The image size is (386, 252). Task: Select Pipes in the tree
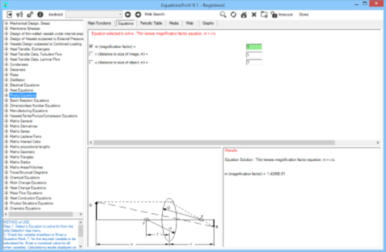click(x=14, y=75)
